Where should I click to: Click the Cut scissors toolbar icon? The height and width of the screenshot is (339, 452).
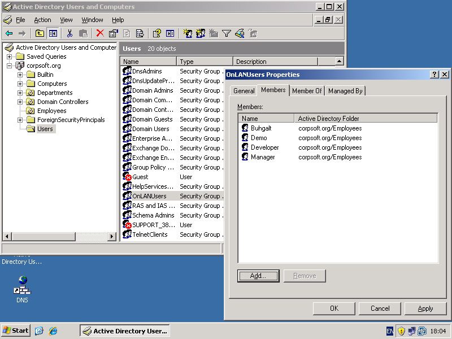[69, 34]
